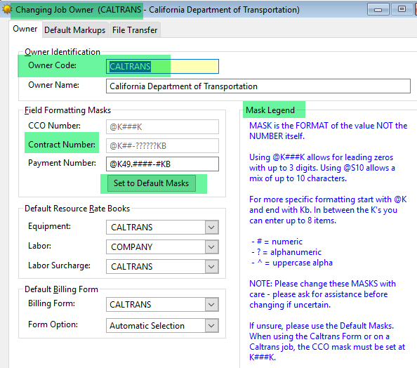Open the File Transfer tab
417x368 pixels.
(x=135, y=30)
